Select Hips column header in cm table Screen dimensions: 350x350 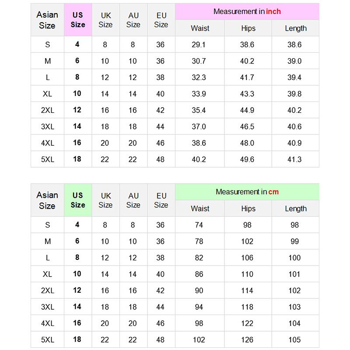pyautogui.click(x=248, y=209)
